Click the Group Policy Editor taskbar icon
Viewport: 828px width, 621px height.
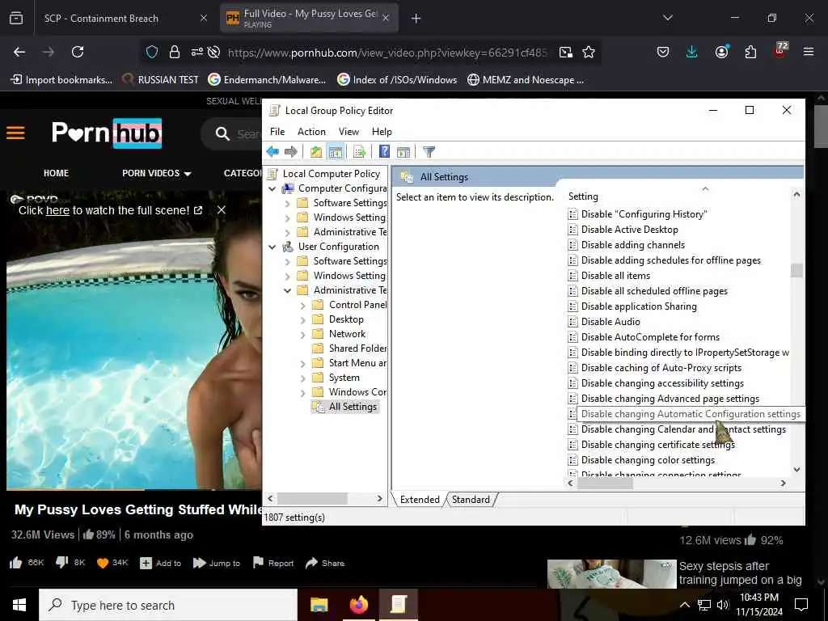[x=398, y=605]
